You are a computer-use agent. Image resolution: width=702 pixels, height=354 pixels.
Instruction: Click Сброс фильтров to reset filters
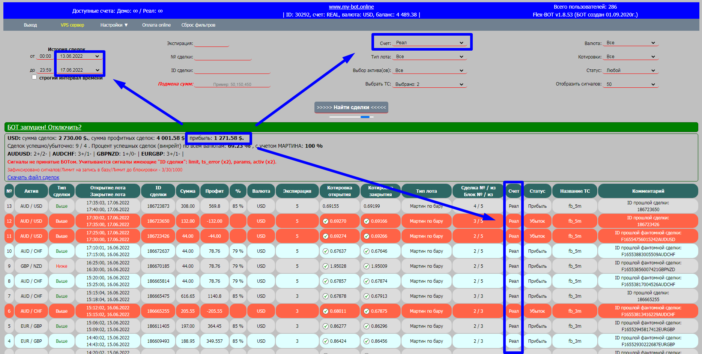point(198,25)
